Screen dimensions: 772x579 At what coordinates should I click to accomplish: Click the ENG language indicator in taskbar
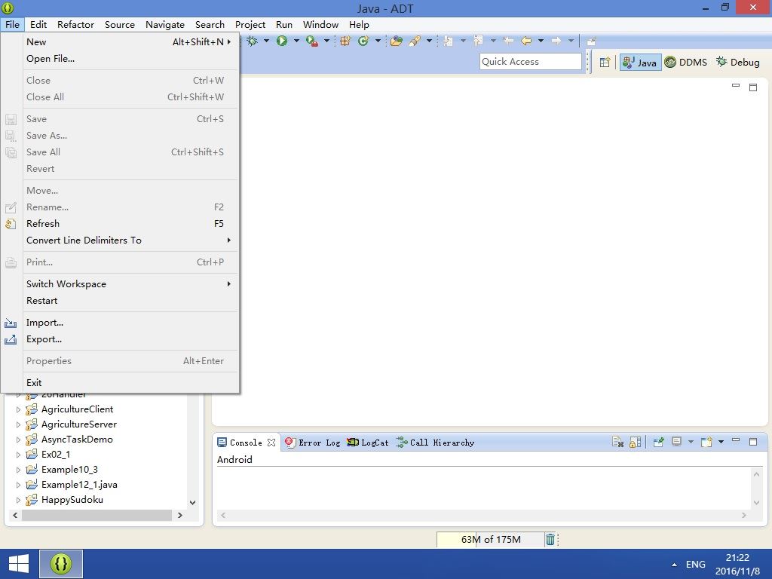(696, 565)
